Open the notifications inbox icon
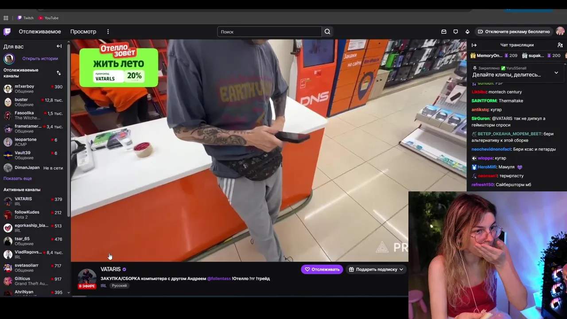Screen dimensions: 567x319 click(444, 32)
